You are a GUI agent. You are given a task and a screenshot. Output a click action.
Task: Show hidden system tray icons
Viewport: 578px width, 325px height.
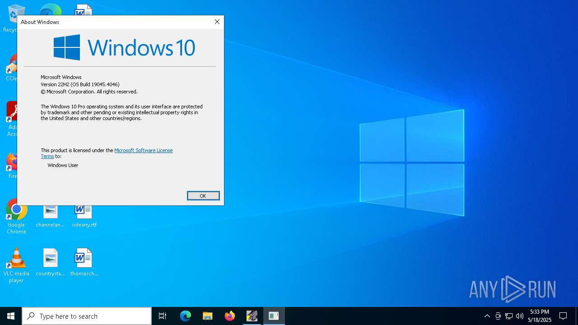[x=487, y=316]
